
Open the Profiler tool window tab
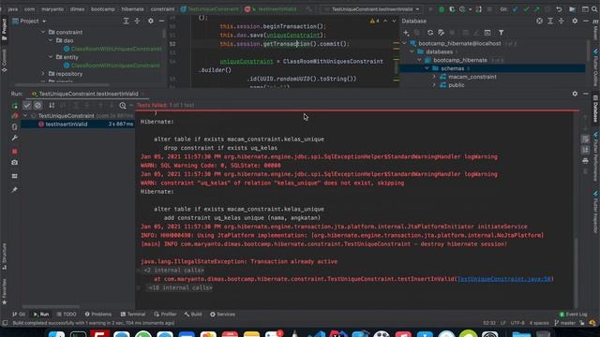coord(165,315)
